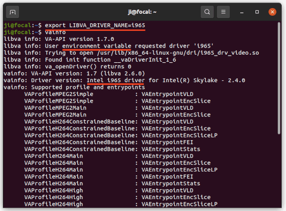Click Supported profile and entrypoints line
Screen dimensions: 286x211
tap(74, 87)
